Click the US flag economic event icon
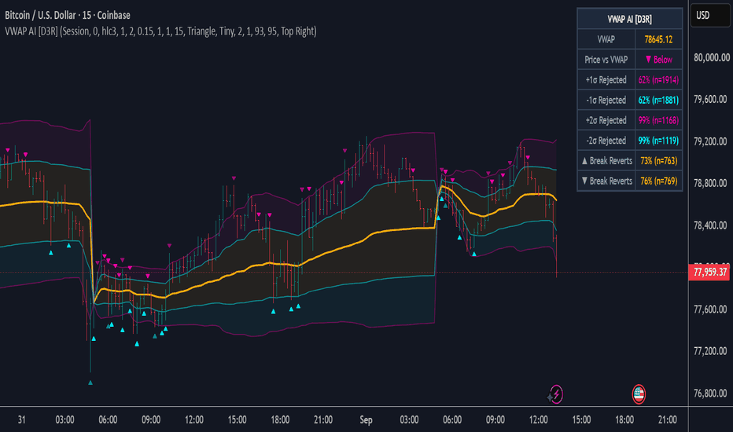The width and height of the screenshot is (733, 432). [x=639, y=394]
